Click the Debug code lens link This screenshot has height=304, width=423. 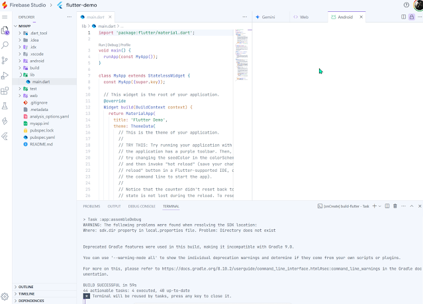pyautogui.click(x=113, y=45)
